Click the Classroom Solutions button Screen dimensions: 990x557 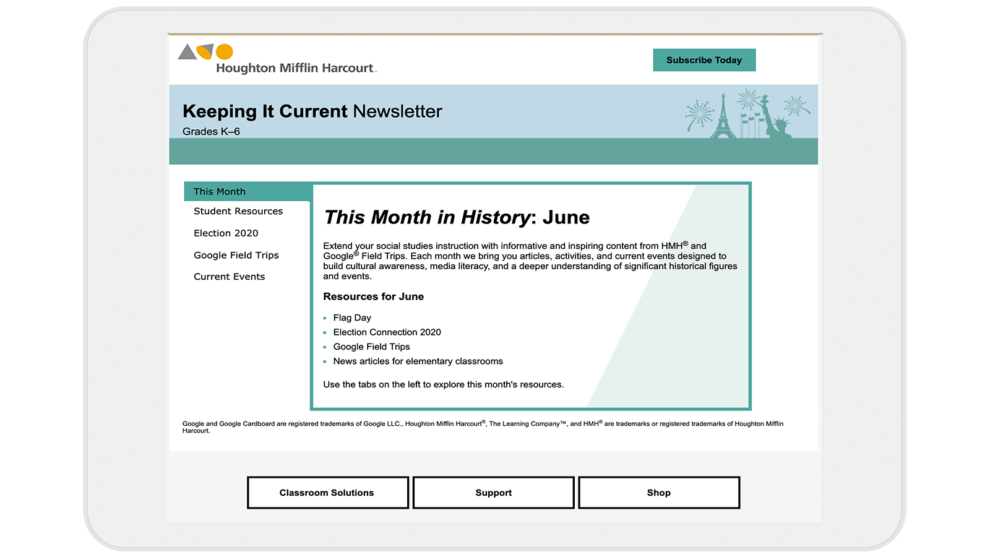click(327, 493)
